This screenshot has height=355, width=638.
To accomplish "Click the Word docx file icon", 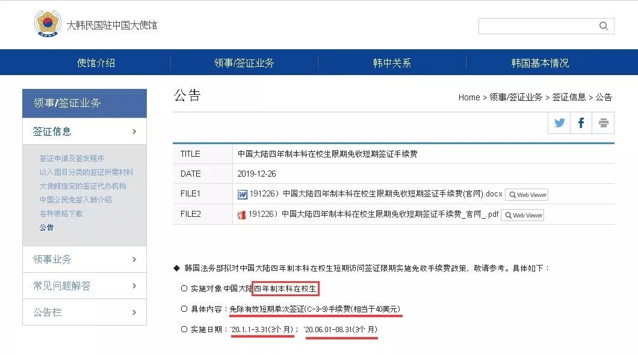I will [243, 195].
